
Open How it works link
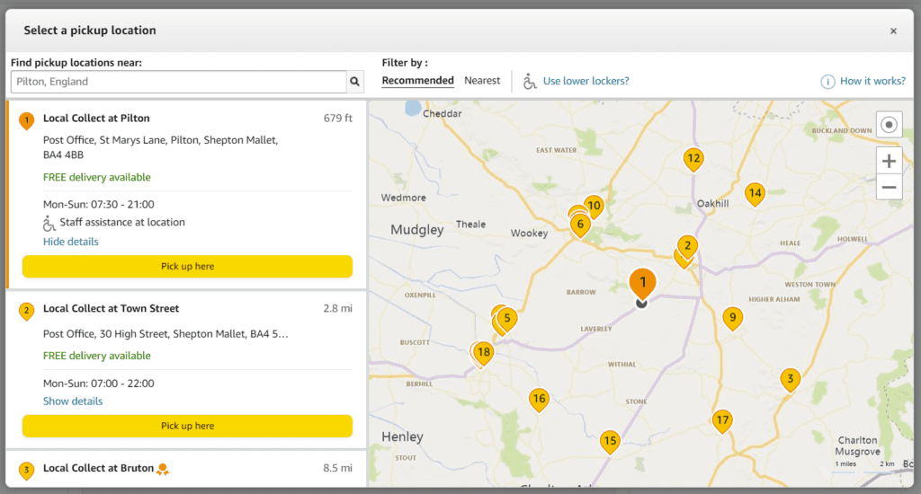point(872,81)
